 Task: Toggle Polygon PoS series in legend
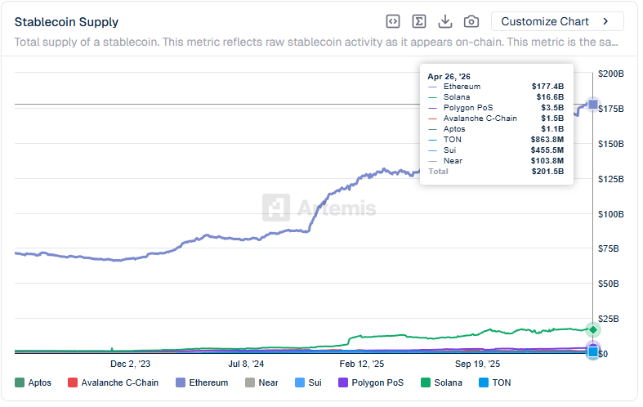click(371, 382)
